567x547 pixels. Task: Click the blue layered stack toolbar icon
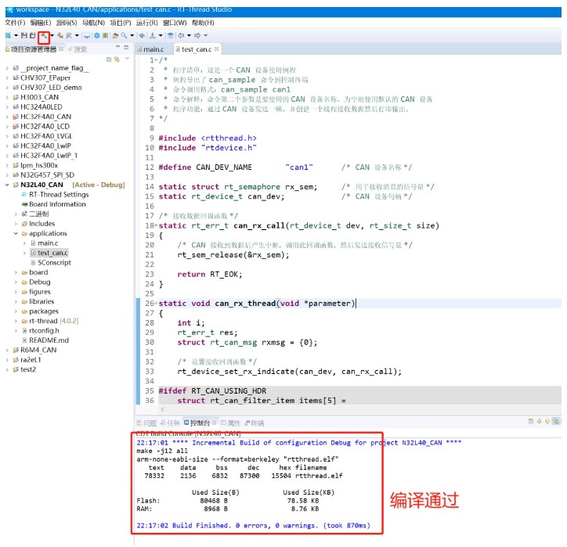[x=170, y=35]
